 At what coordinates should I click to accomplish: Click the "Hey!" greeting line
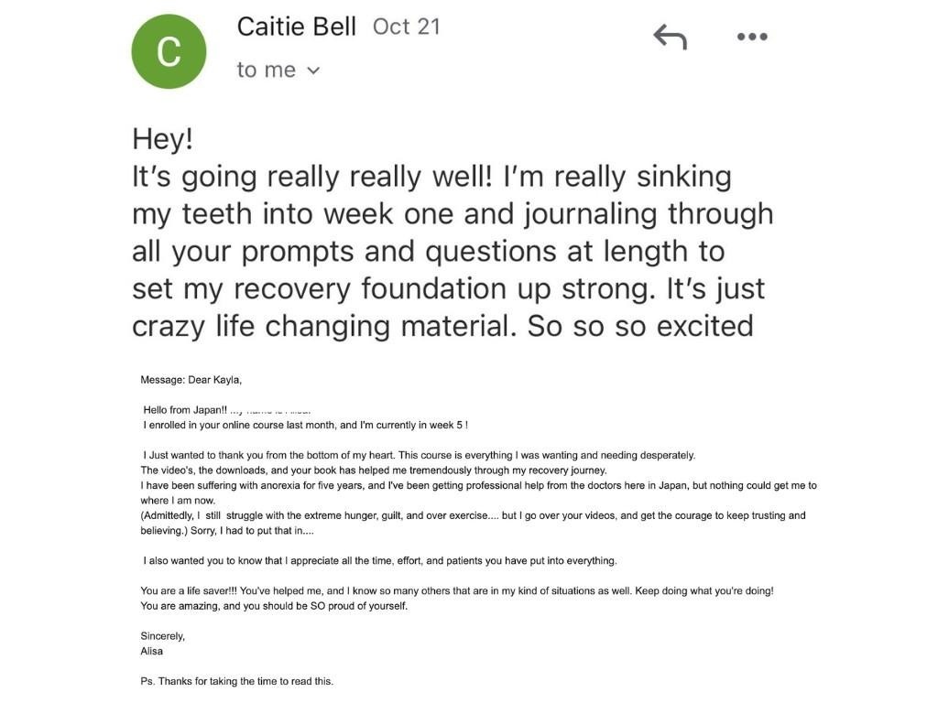[x=163, y=139]
